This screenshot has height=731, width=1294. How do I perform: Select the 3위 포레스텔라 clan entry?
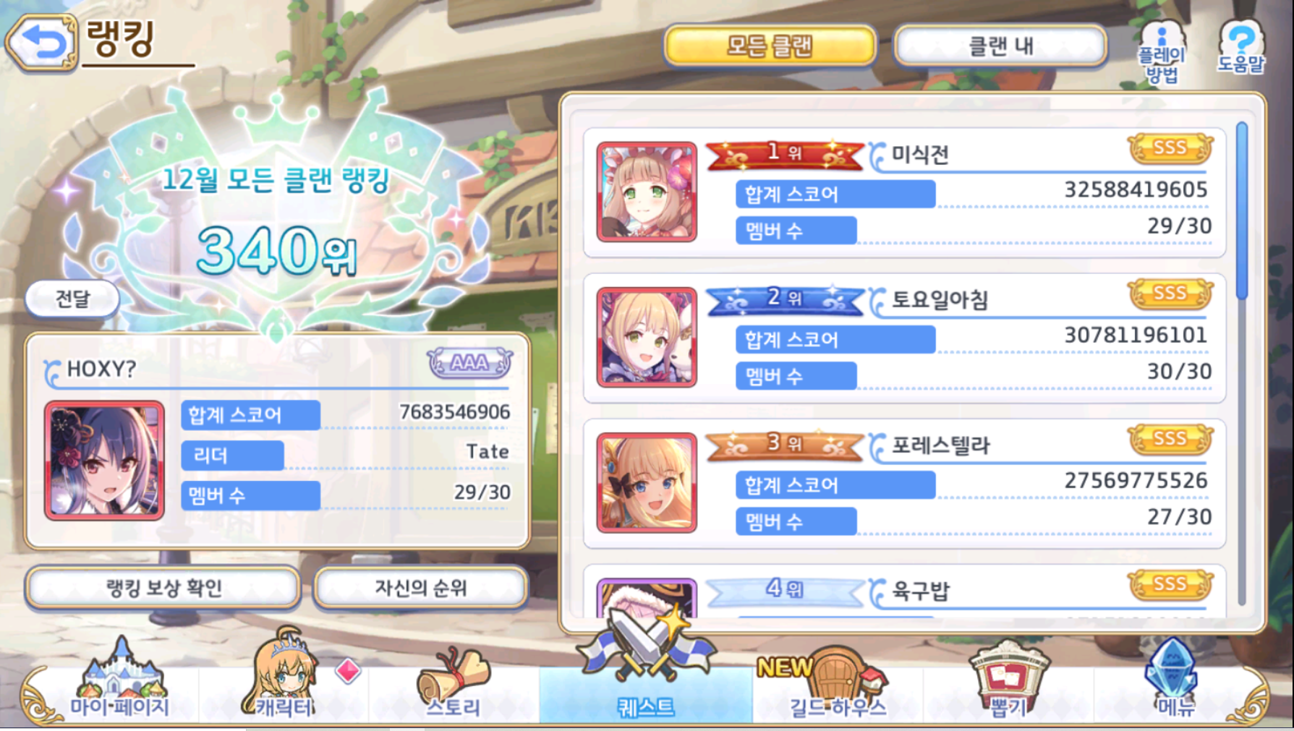click(x=904, y=483)
